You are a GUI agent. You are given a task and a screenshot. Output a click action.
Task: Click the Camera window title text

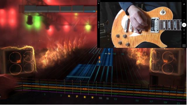[99, 1]
